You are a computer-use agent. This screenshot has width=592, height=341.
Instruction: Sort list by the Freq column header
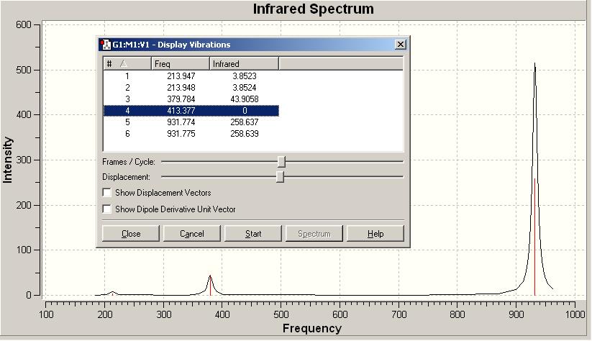(181, 64)
